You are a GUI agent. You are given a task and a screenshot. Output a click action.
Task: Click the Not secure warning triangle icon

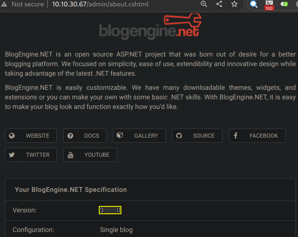(x=4, y=4)
